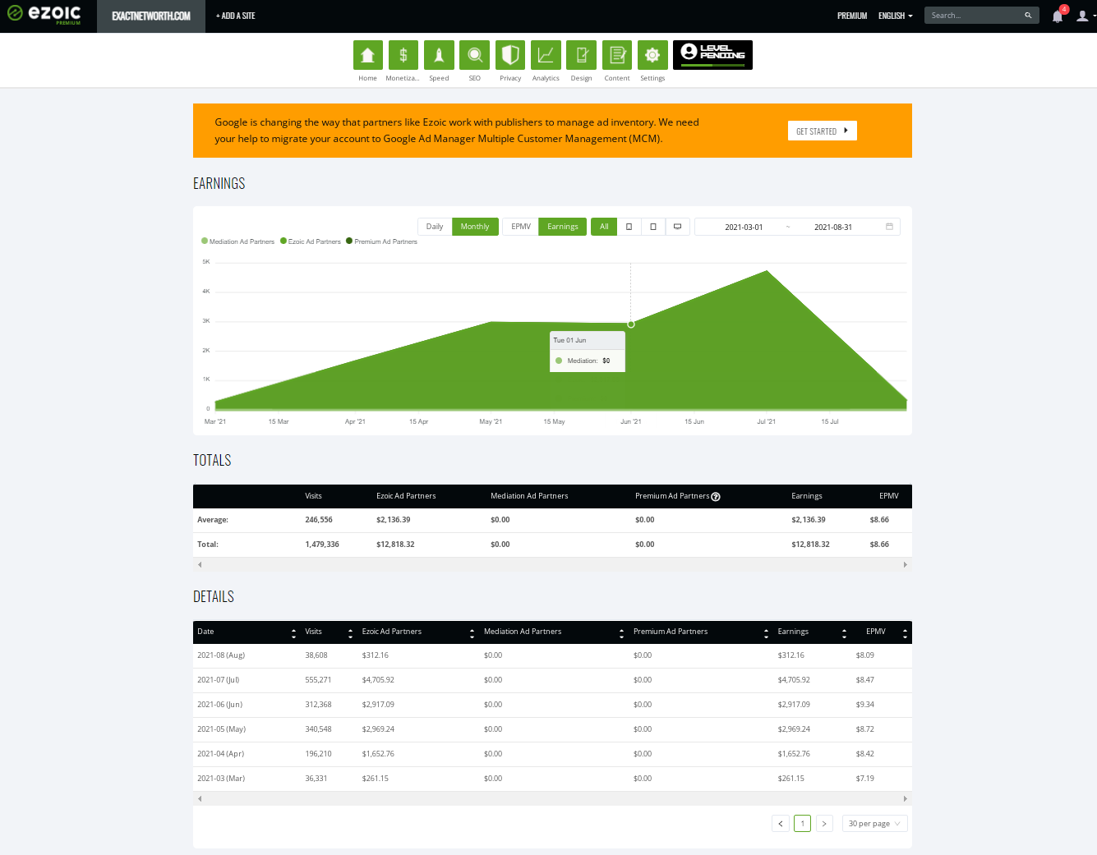The width and height of the screenshot is (1097, 855).
Task: Click the PREMIUM menu item
Action: click(852, 16)
